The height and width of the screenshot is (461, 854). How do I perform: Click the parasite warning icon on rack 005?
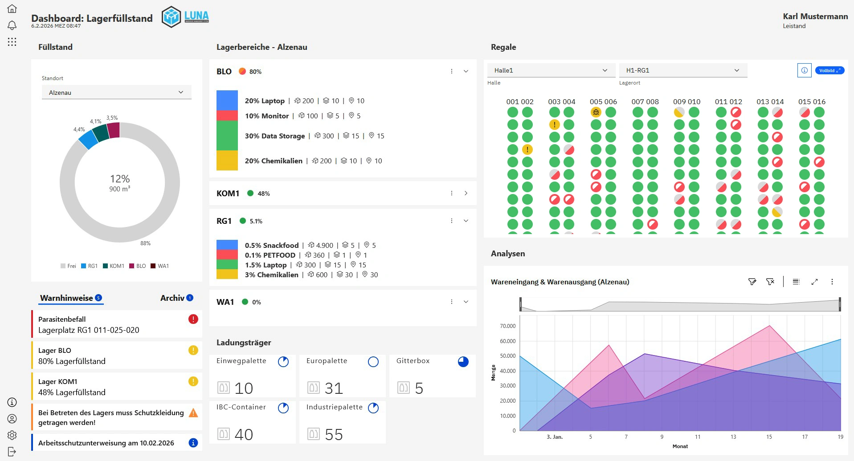point(595,113)
